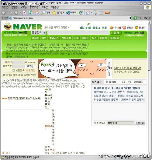Click 디카 PS2 문화상품권 event link
Image resolution: width=152 pixels, height=160 pixels.
[x=127, y=68]
